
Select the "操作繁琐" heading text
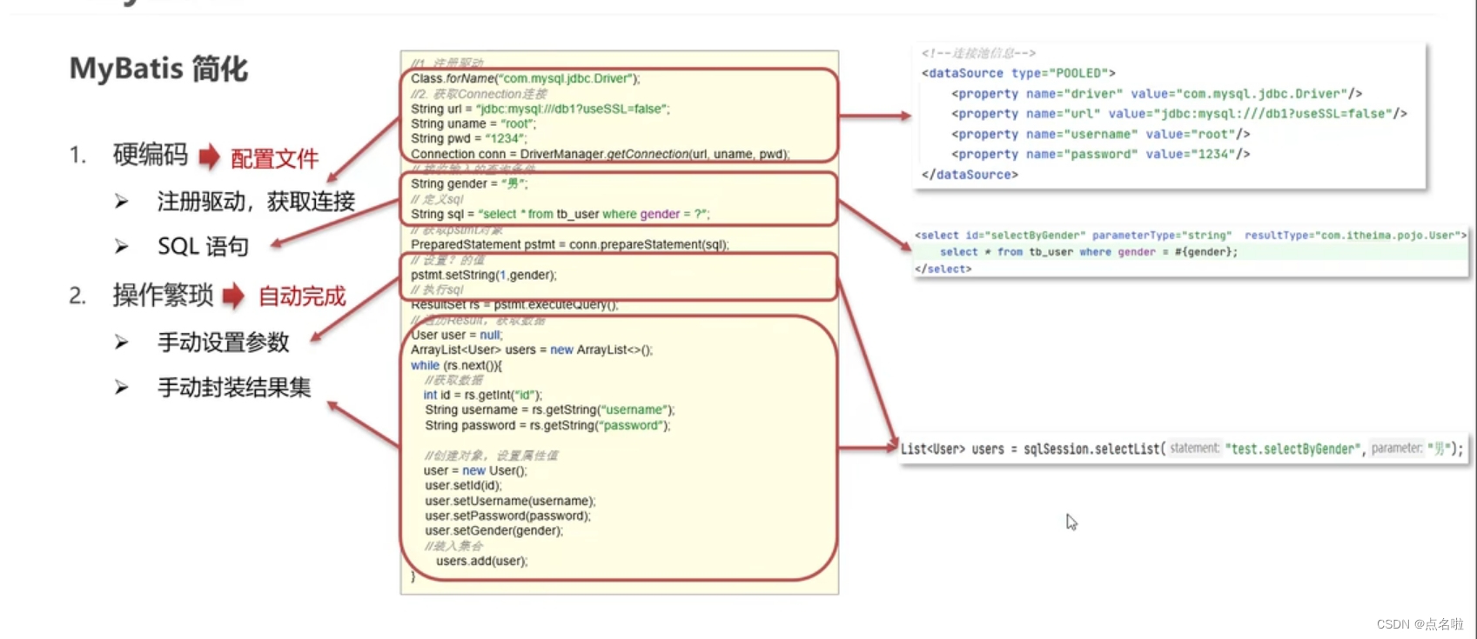coord(163,296)
